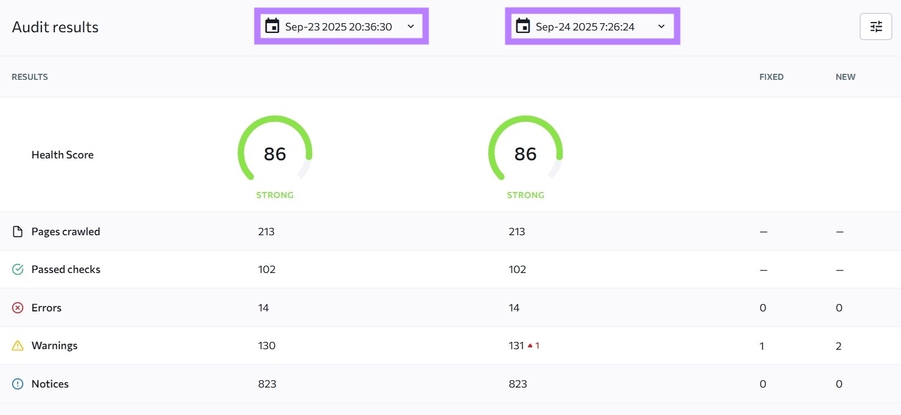Viewport: 901px width, 415px height.
Task: Click the calendar icon beside Sep-23 2025 date
Action: (x=271, y=26)
